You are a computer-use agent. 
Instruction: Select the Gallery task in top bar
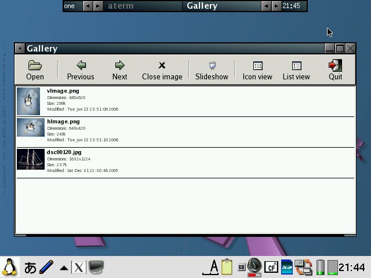coord(202,6)
